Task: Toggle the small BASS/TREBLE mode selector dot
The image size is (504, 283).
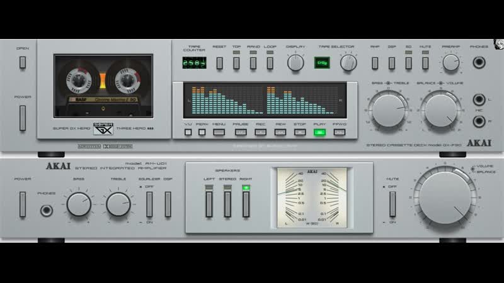Action: 389,83
